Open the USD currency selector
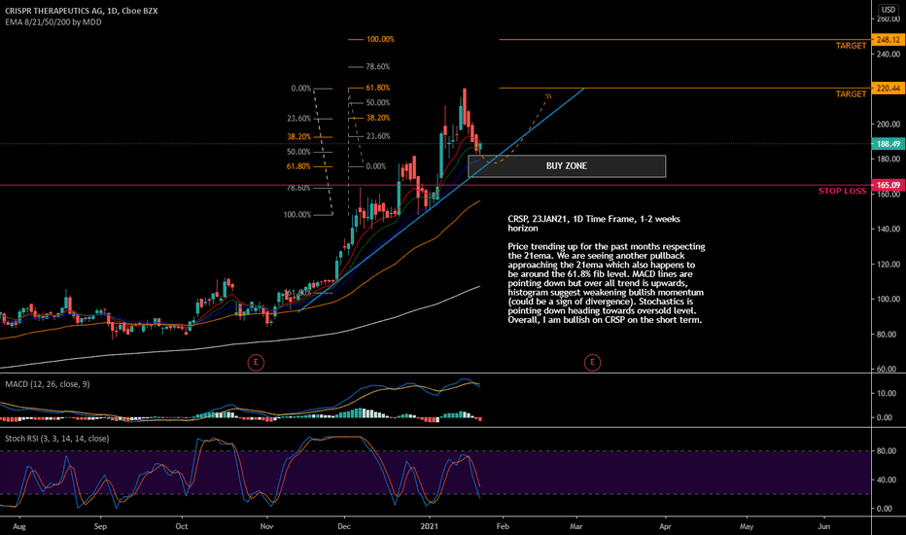The width and height of the screenshot is (906, 535). (x=889, y=10)
